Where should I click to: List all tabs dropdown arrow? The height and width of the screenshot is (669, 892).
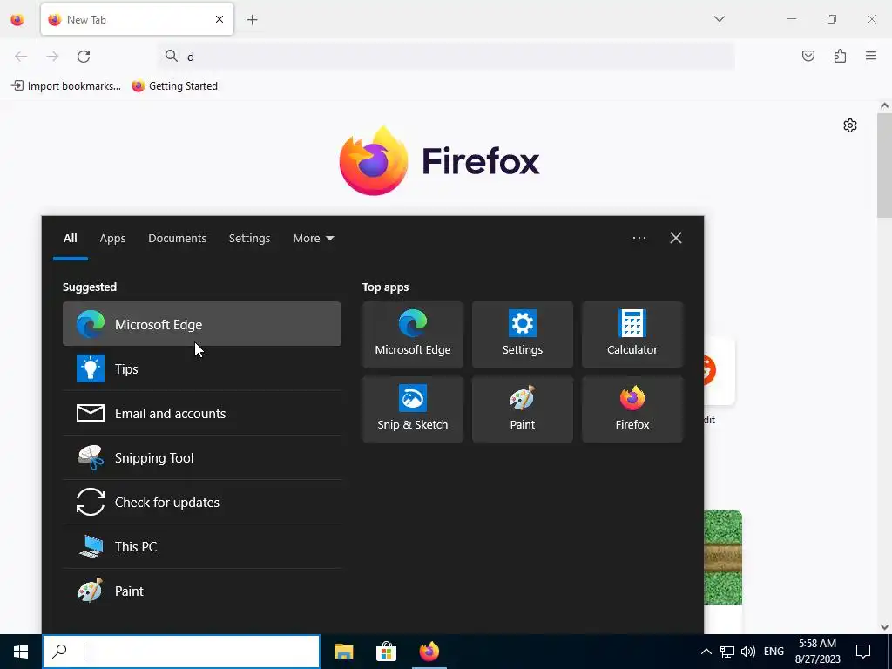click(x=719, y=19)
